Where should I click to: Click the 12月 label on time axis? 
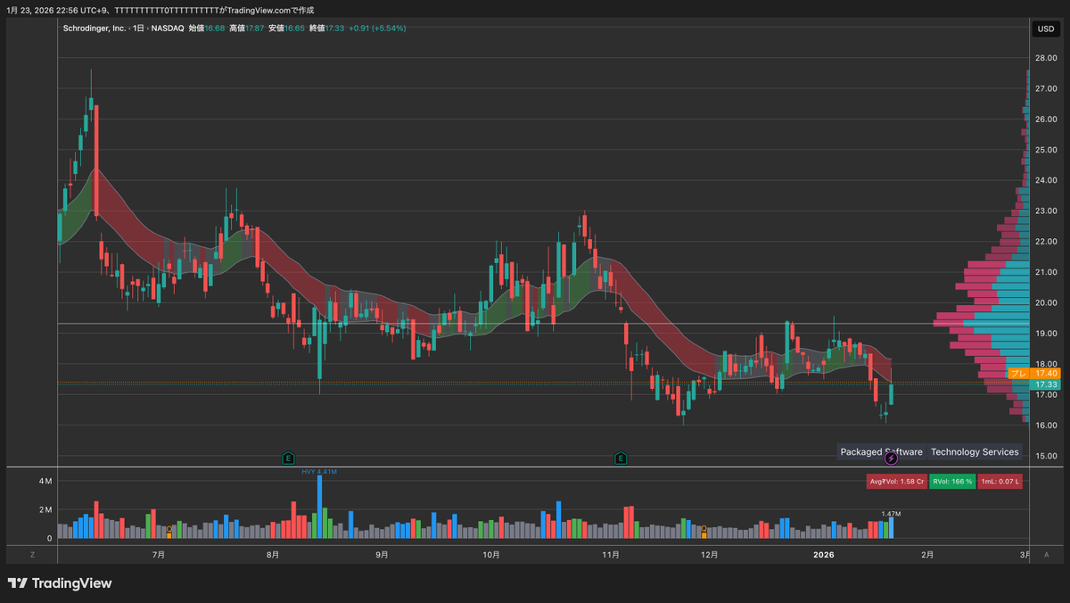[x=710, y=555]
